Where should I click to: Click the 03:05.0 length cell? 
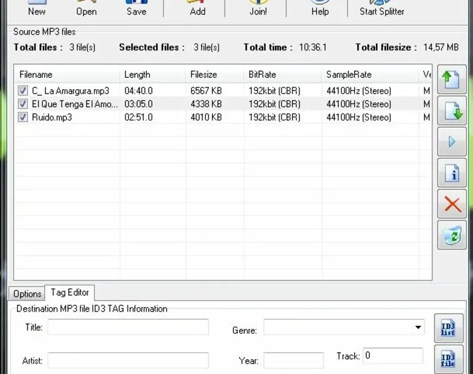pyautogui.click(x=138, y=104)
